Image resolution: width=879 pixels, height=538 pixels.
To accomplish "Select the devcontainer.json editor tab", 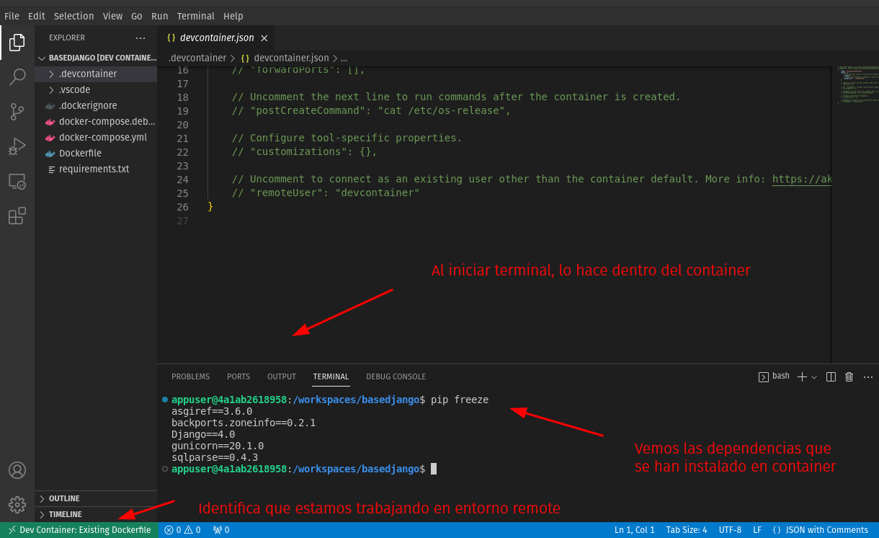I will [x=216, y=38].
